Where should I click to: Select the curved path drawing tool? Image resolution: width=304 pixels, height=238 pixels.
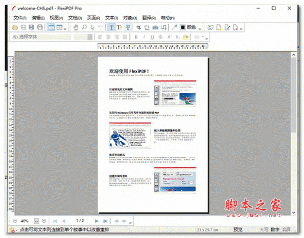[164, 27]
